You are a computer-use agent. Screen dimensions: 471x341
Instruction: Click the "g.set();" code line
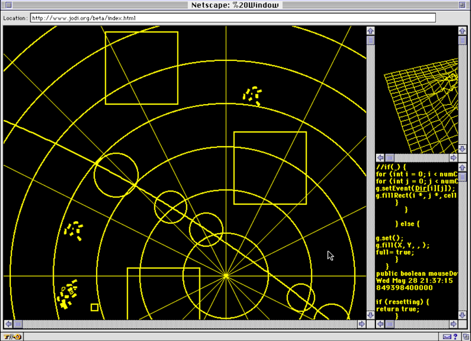point(390,238)
